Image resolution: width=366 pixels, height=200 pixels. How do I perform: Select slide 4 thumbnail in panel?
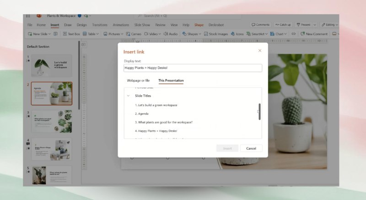click(x=52, y=149)
